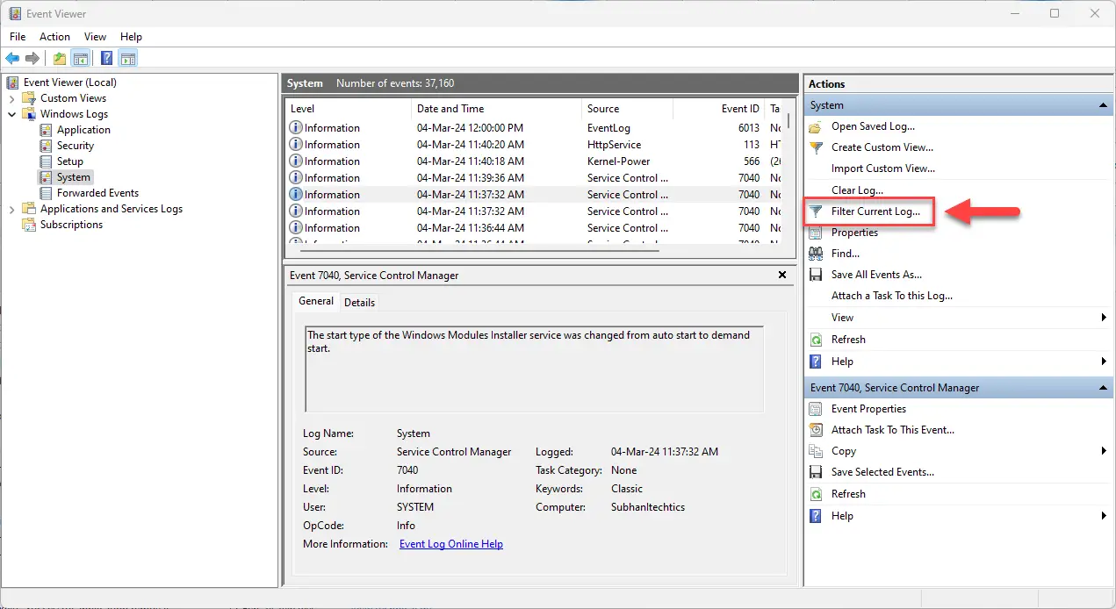Collapse the System actions section

coord(1104,105)
